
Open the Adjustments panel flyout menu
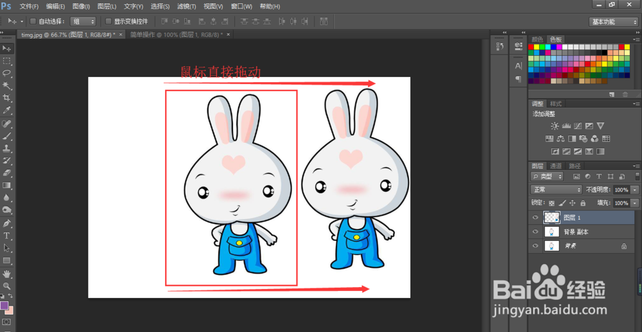[637, 104]
